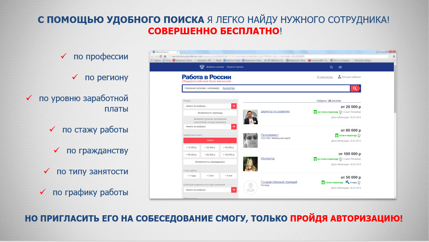This screenshot has width=429, height=242.
Task: Open the Государственный служащий resume link
Action: pos(279,182)
